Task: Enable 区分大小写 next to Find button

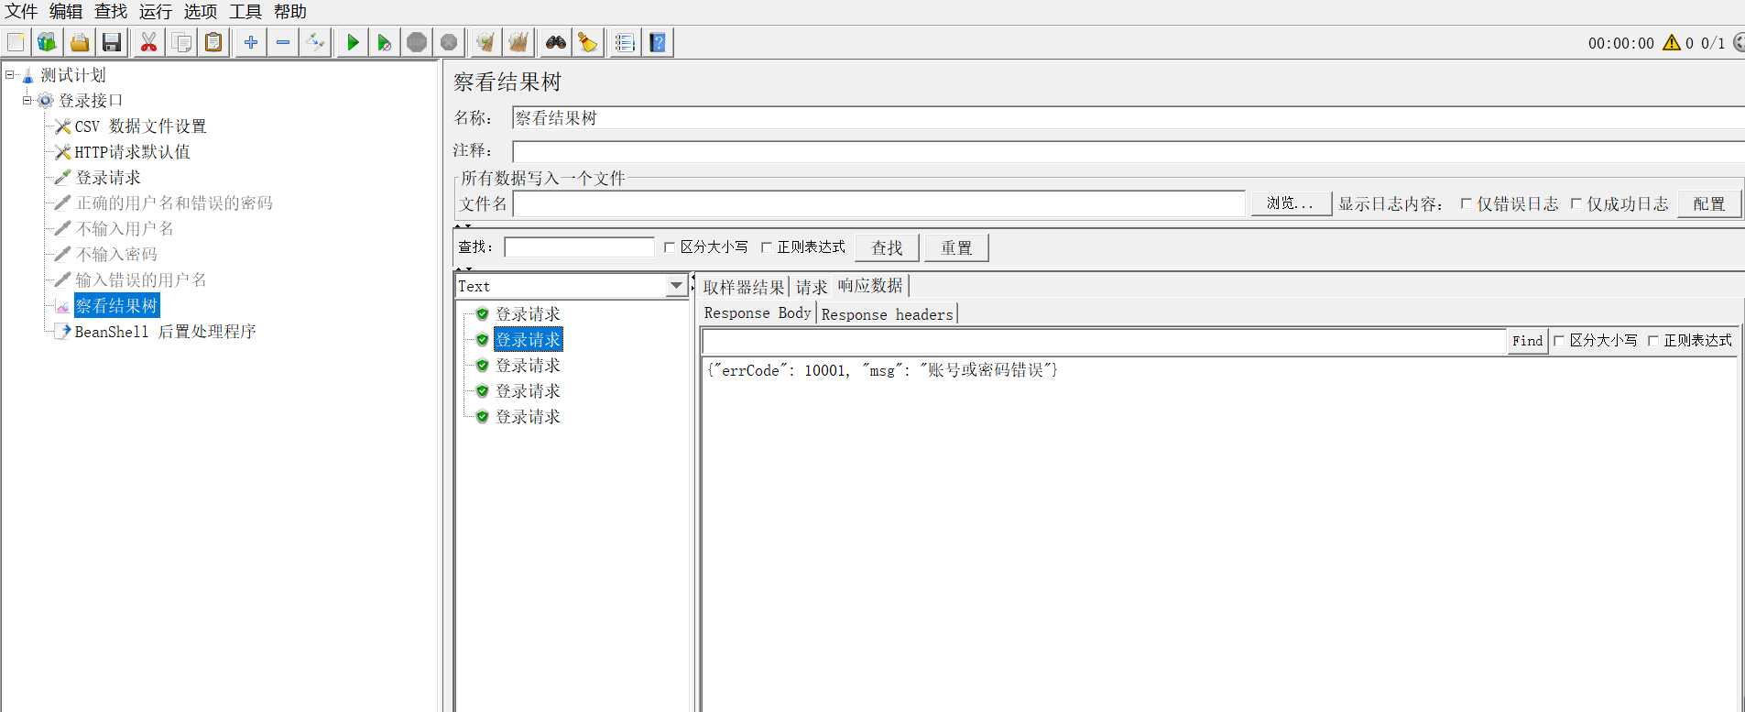Action: (x=1559, y=341)
